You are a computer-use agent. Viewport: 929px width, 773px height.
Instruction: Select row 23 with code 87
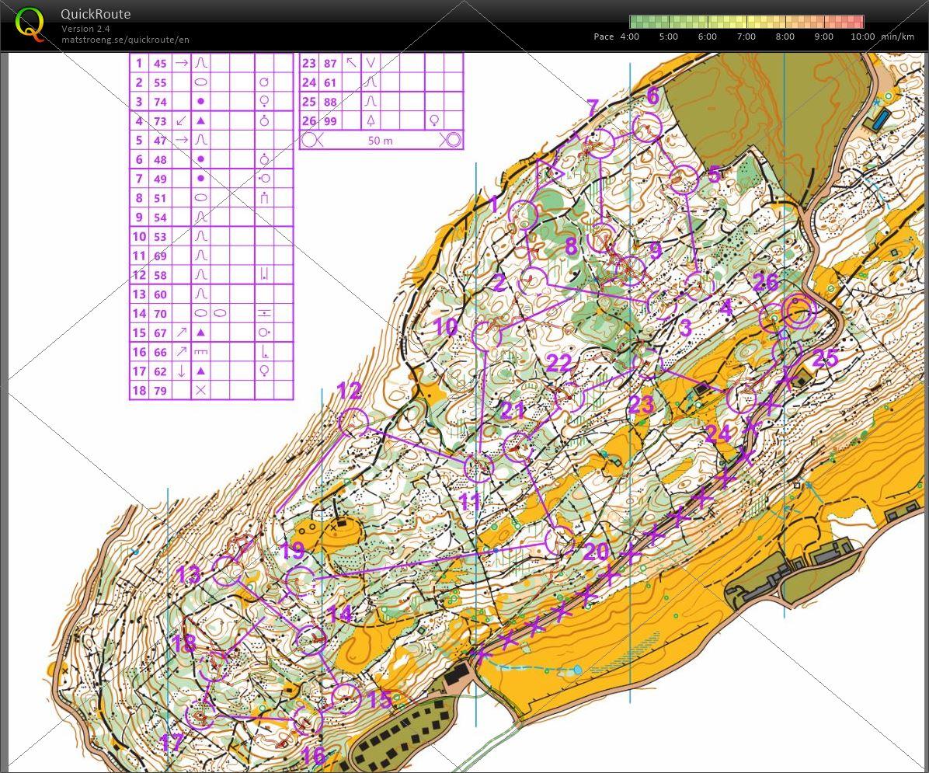(381, 64)
